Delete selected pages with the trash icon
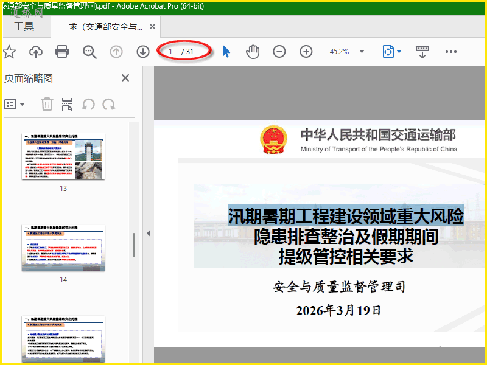The image size is (487, 365). [x=47, y=104]
